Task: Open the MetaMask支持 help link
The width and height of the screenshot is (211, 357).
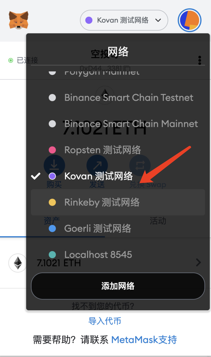Action: click(x=144, y=339)
